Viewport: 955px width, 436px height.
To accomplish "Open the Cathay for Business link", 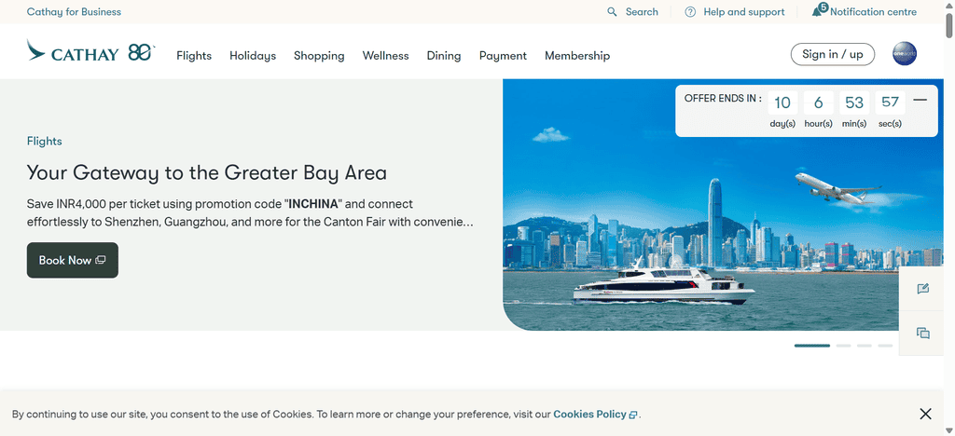I will point(74,11).
